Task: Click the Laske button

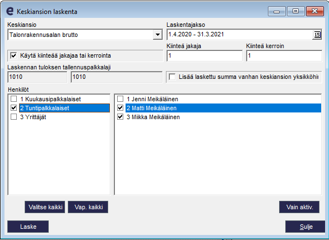Action: tap(28, 227)
